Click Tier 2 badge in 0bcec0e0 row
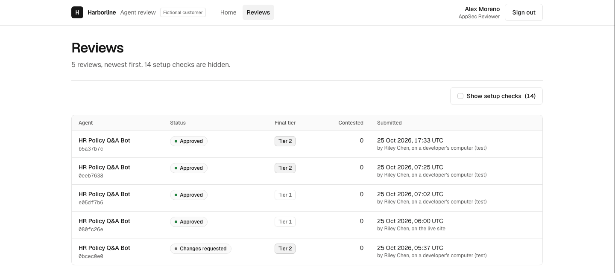Screen dimensions: 615x273 (285, 249)
